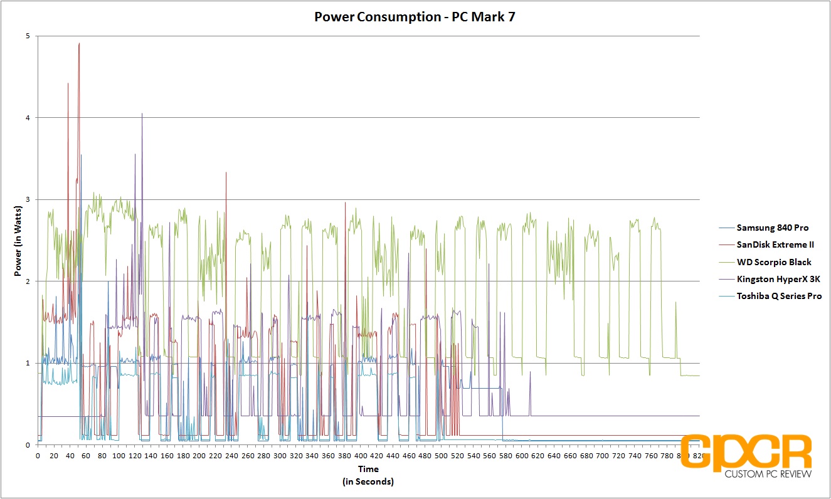Click the Samsung 840 Pro legend entry

pos(763,228)
